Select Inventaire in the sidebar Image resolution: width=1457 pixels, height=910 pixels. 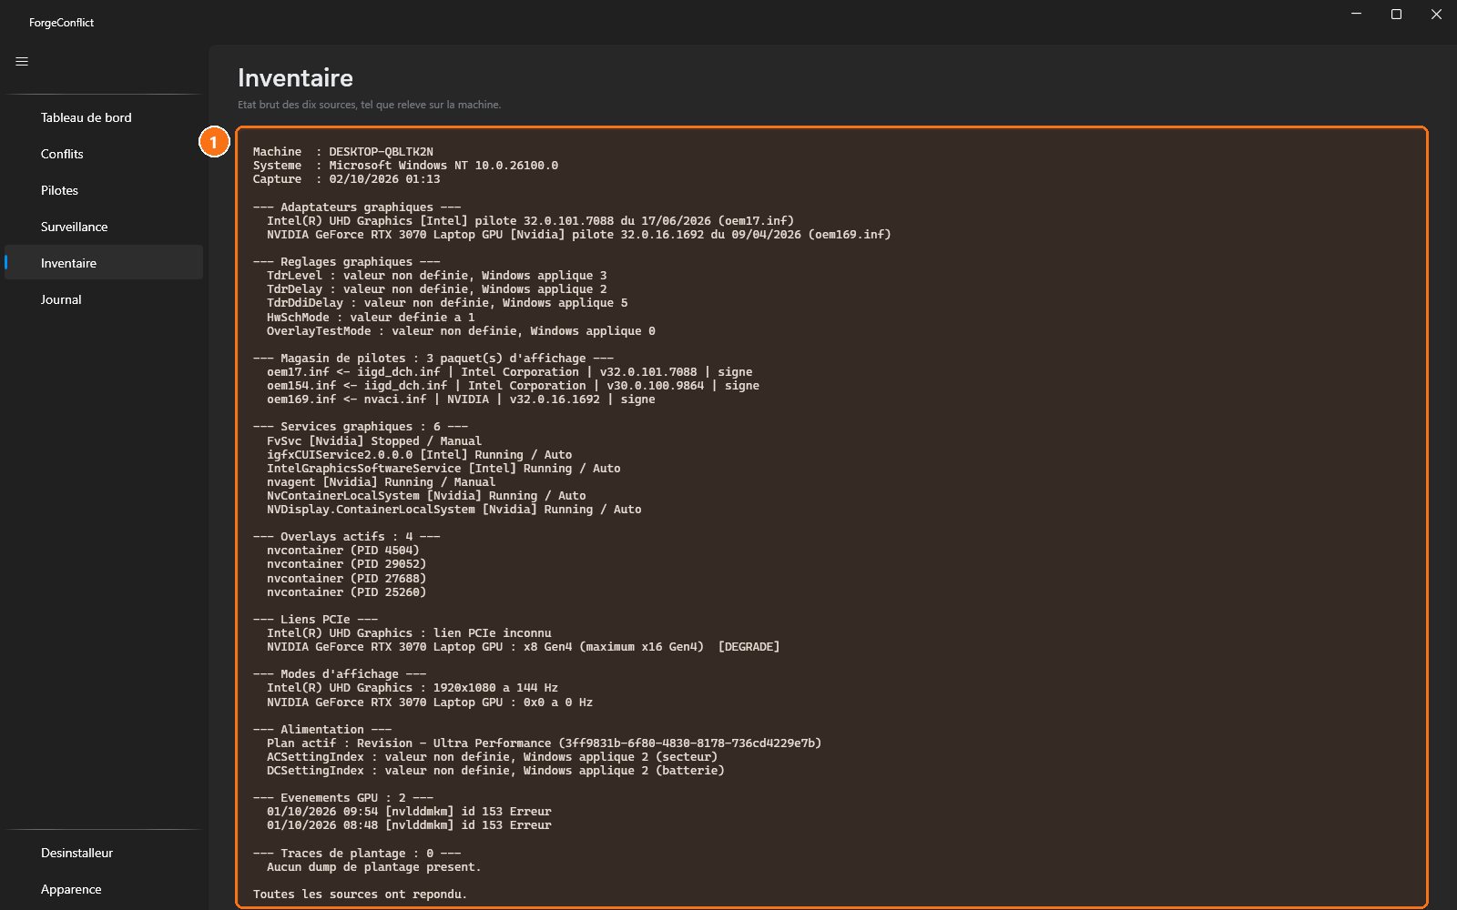[104, 263]
